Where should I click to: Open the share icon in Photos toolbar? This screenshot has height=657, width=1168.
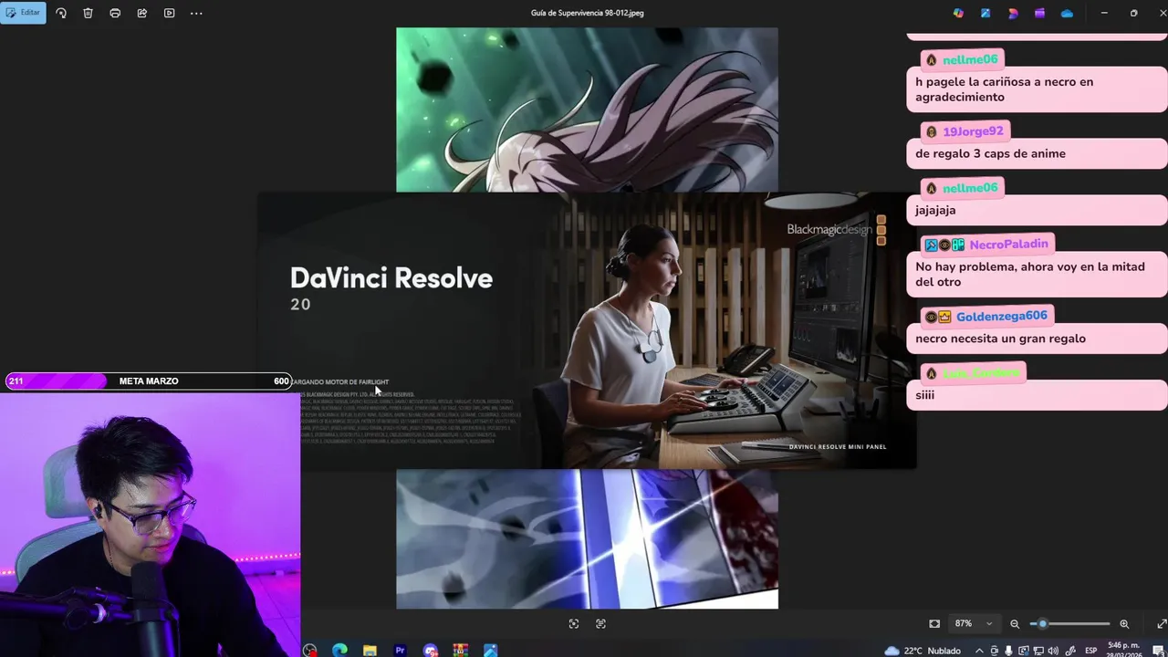pos(142,13)
